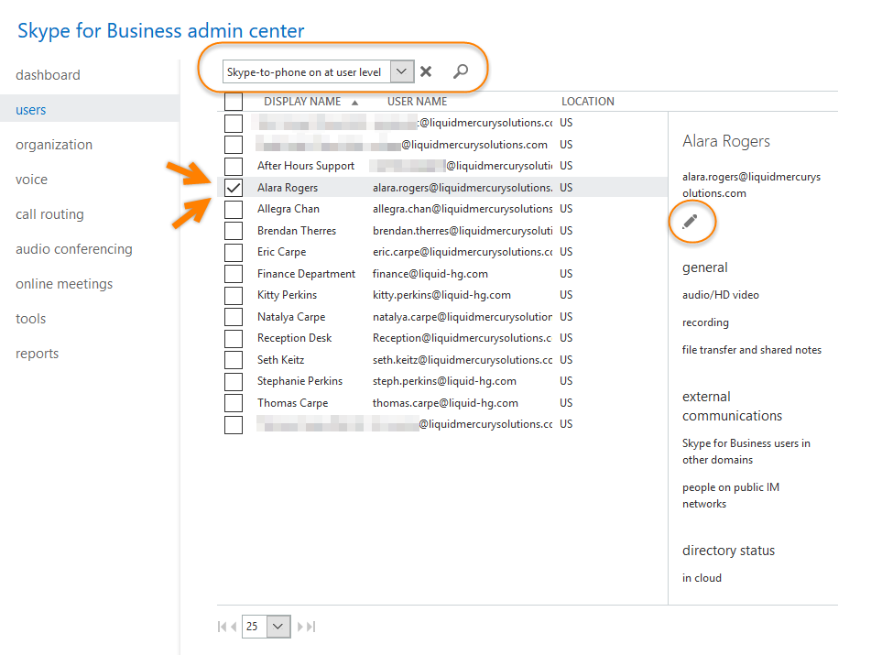Image resolution: width=871 pixels, height=655 pixels.
Task: Open the page size 25 dropdown
Action: (x=278, y=627)
